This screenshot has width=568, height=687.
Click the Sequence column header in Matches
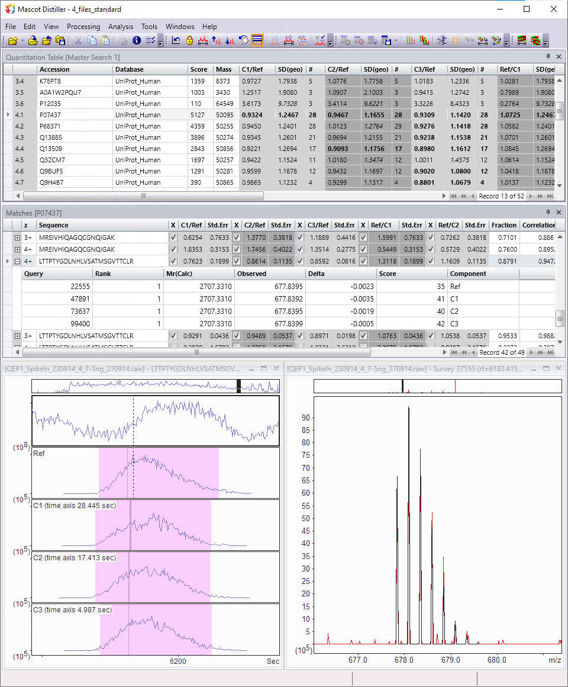coord(102,225)
